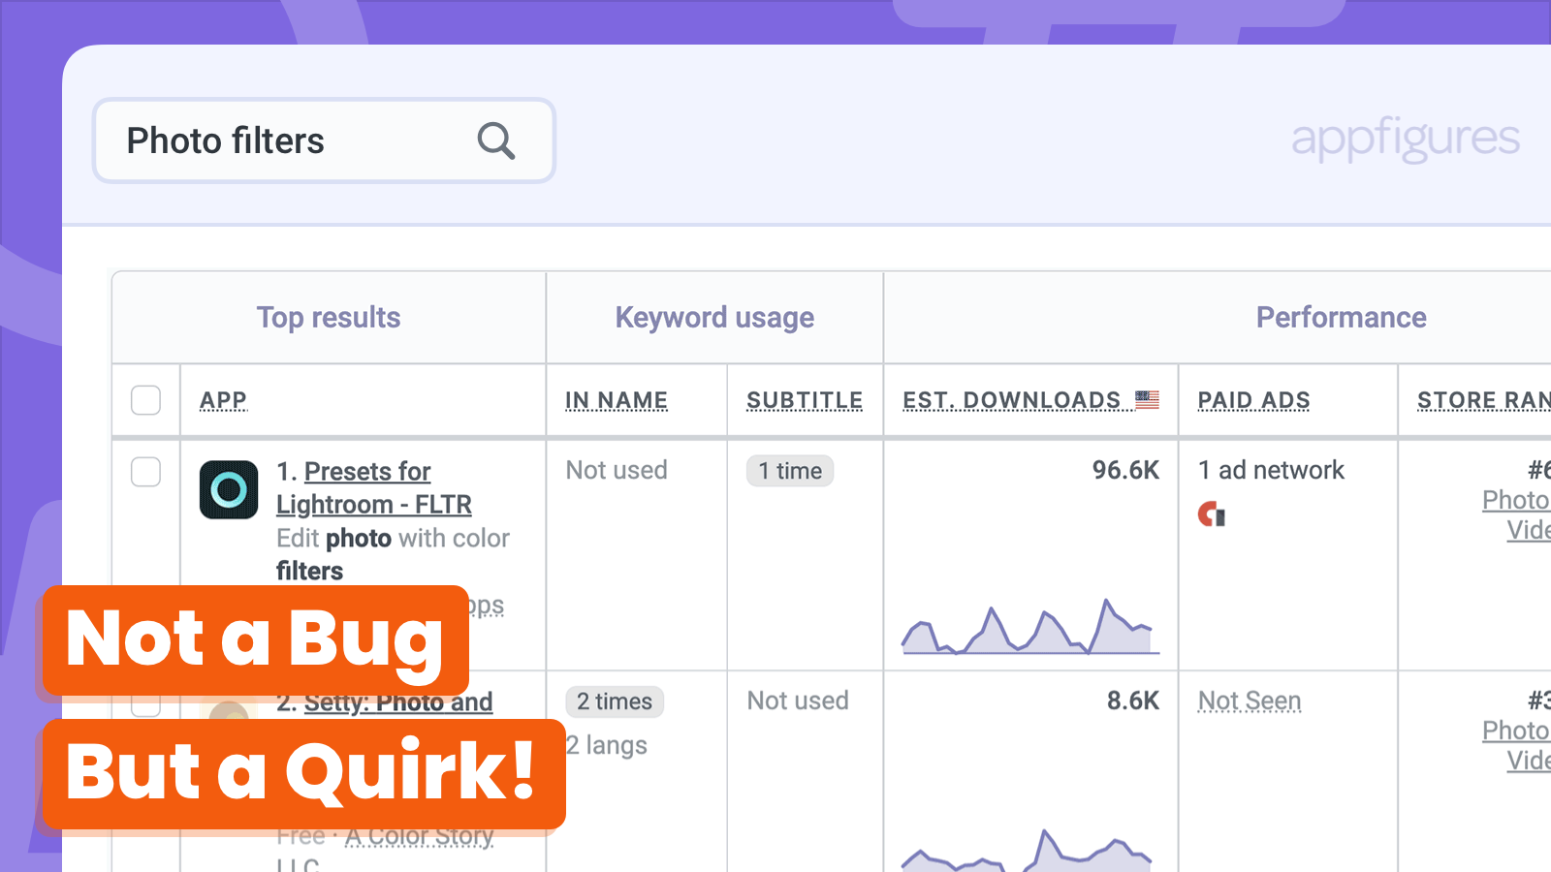
Task: Click the 'Not Seen' paid ads label
Action: [x=1250, y=701]
